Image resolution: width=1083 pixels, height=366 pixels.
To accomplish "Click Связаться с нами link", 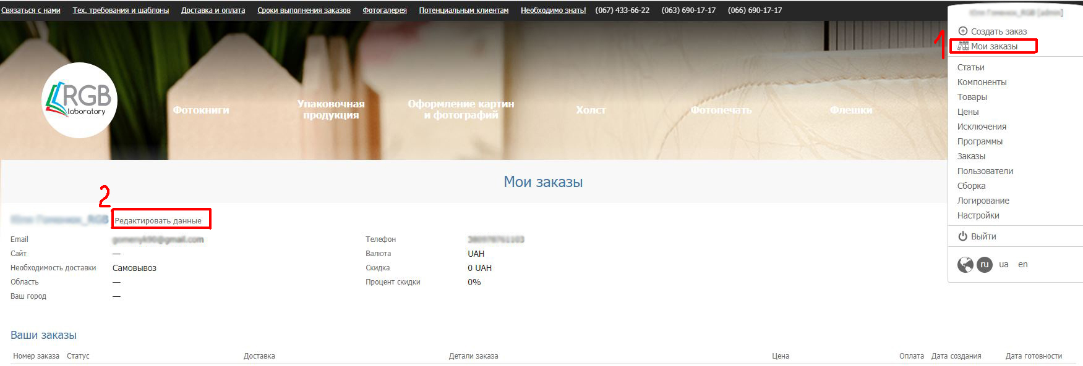I will [31, 10].
